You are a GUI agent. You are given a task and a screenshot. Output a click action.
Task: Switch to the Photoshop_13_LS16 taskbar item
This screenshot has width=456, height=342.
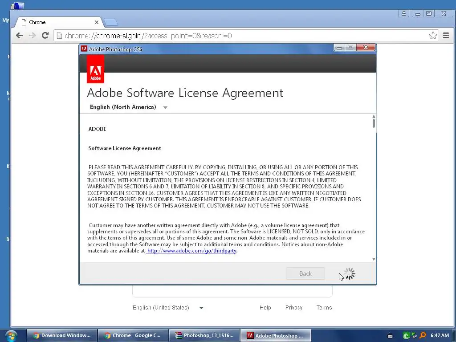coord(204,335)
